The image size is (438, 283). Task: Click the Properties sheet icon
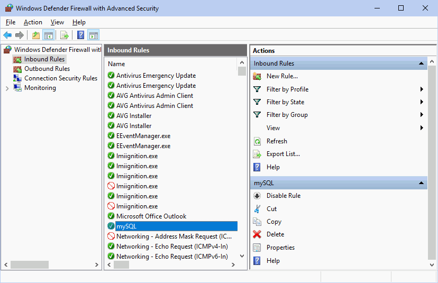257,248
